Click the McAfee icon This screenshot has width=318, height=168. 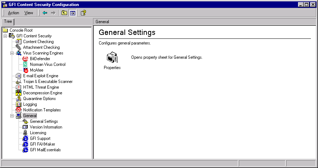(x=26, y=70)
